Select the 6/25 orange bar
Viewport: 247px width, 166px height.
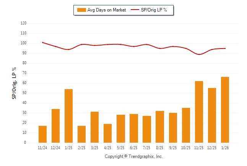(x=134, y=128)
